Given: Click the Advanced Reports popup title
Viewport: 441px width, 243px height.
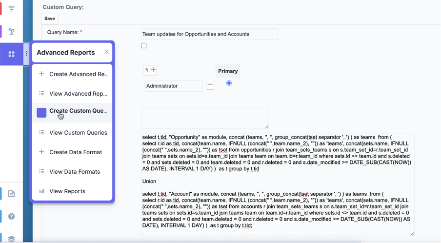Looking at the screenshot, I should (x=66, y=52).
